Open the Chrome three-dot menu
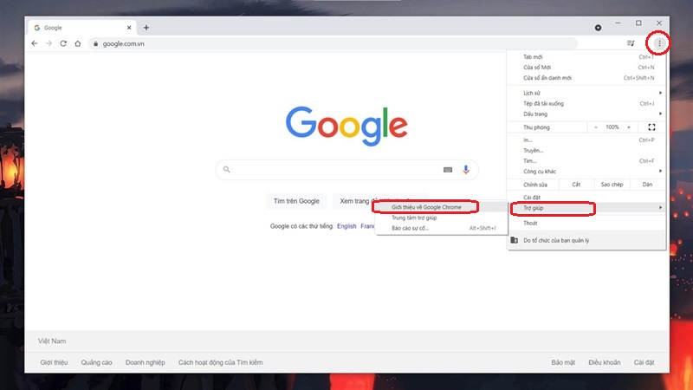The width and height of the screenshot is (693, 390). pos(659,43)
